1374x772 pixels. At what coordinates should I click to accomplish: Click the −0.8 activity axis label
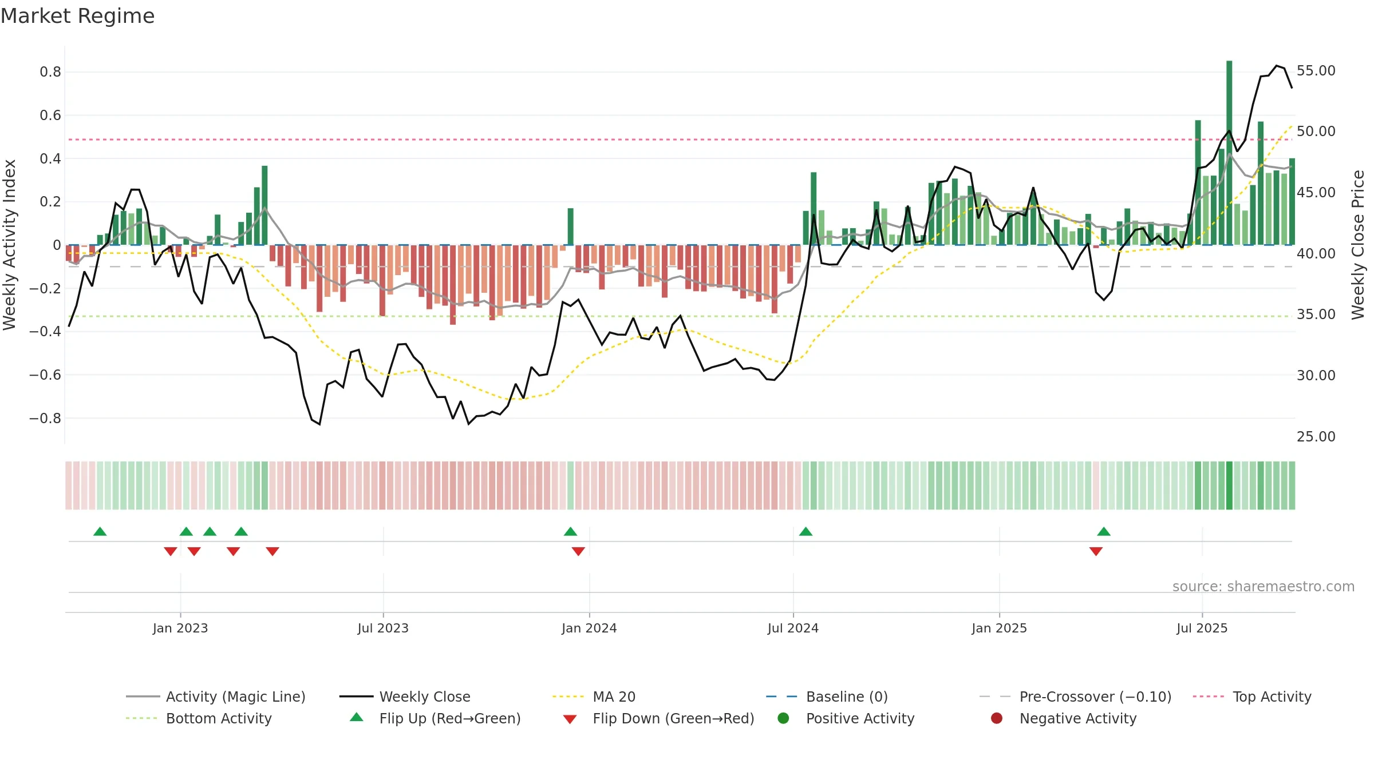45,418
